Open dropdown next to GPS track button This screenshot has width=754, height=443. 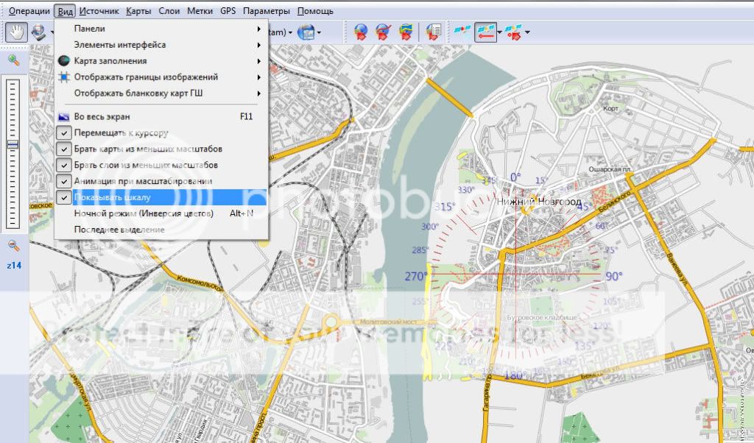[x=500, y=32]
